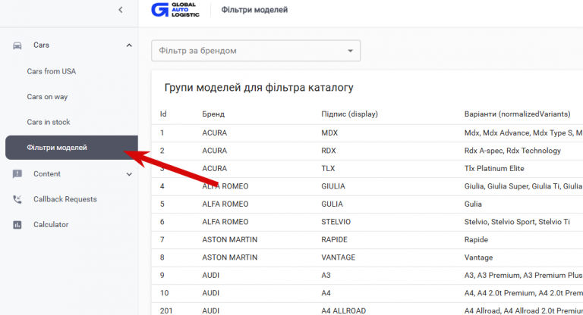The height and width of the screenshot is (315, 583).
Task: Click the car icon beside Cars
Action: 17,45
